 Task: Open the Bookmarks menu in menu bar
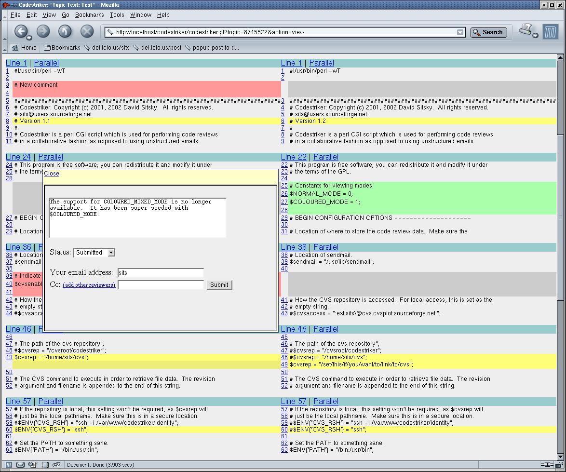click(89, 15)
